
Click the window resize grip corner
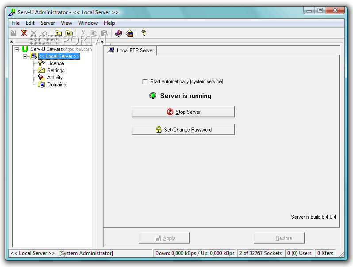(341, 254)
